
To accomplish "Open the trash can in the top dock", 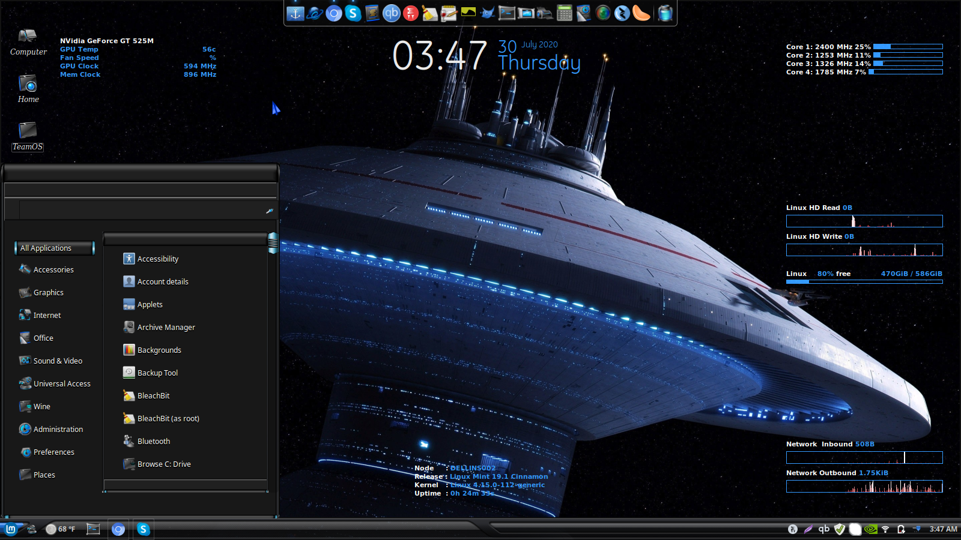I will [x=665, y=13].
